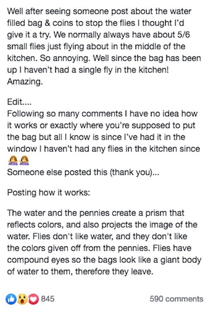Click the line starting 'Well after seeing someone'
Viewport: 208px width, 309px height.
pyautogui.click(x=99, y=11)
